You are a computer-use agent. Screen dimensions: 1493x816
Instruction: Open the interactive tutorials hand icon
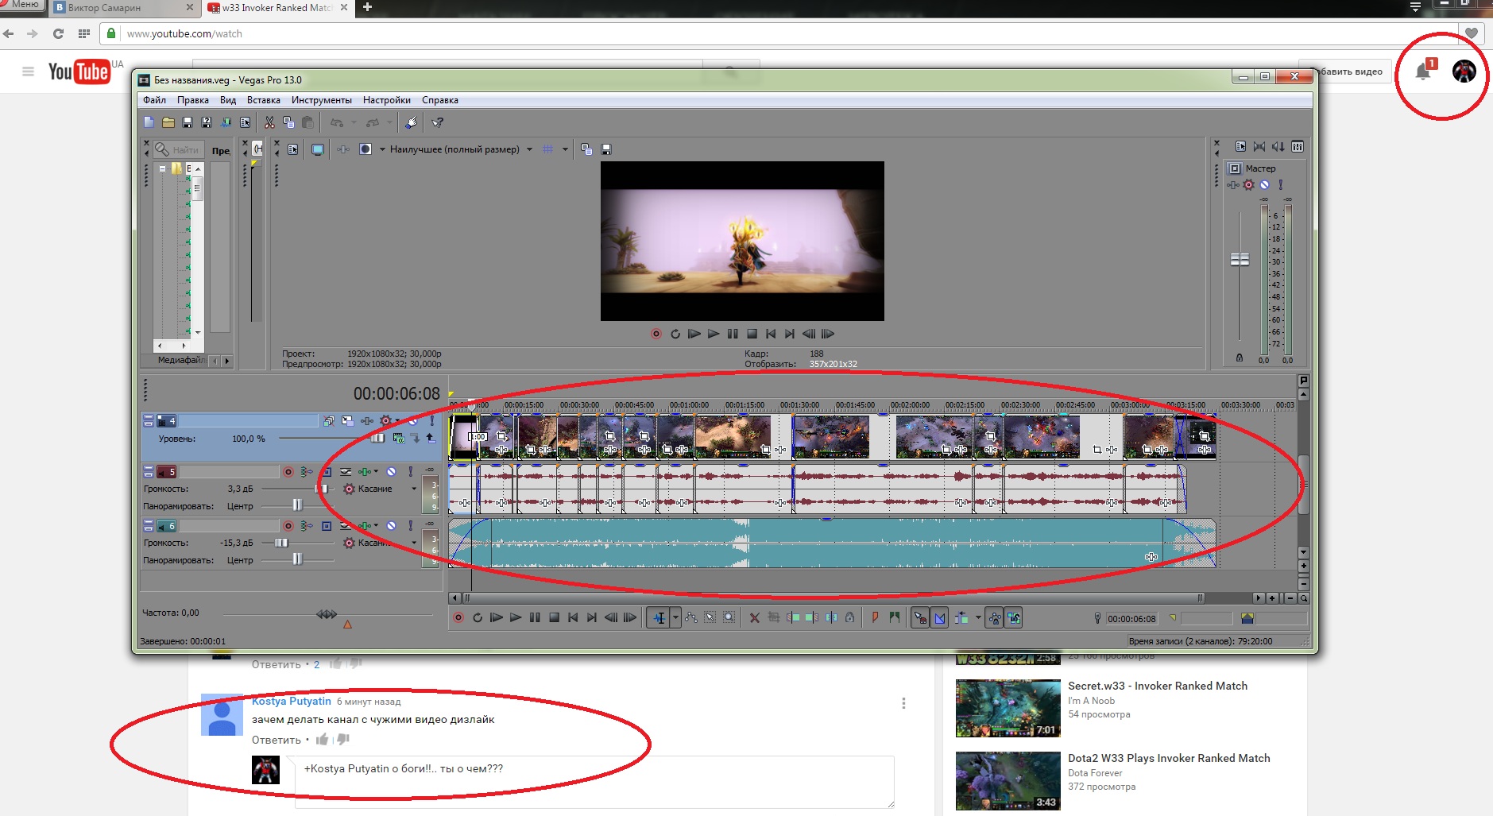click(411, 122)
